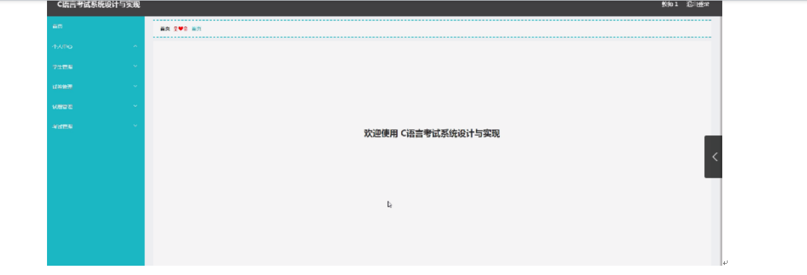Open the 个人中心 sidebar menu

(62, 47)
